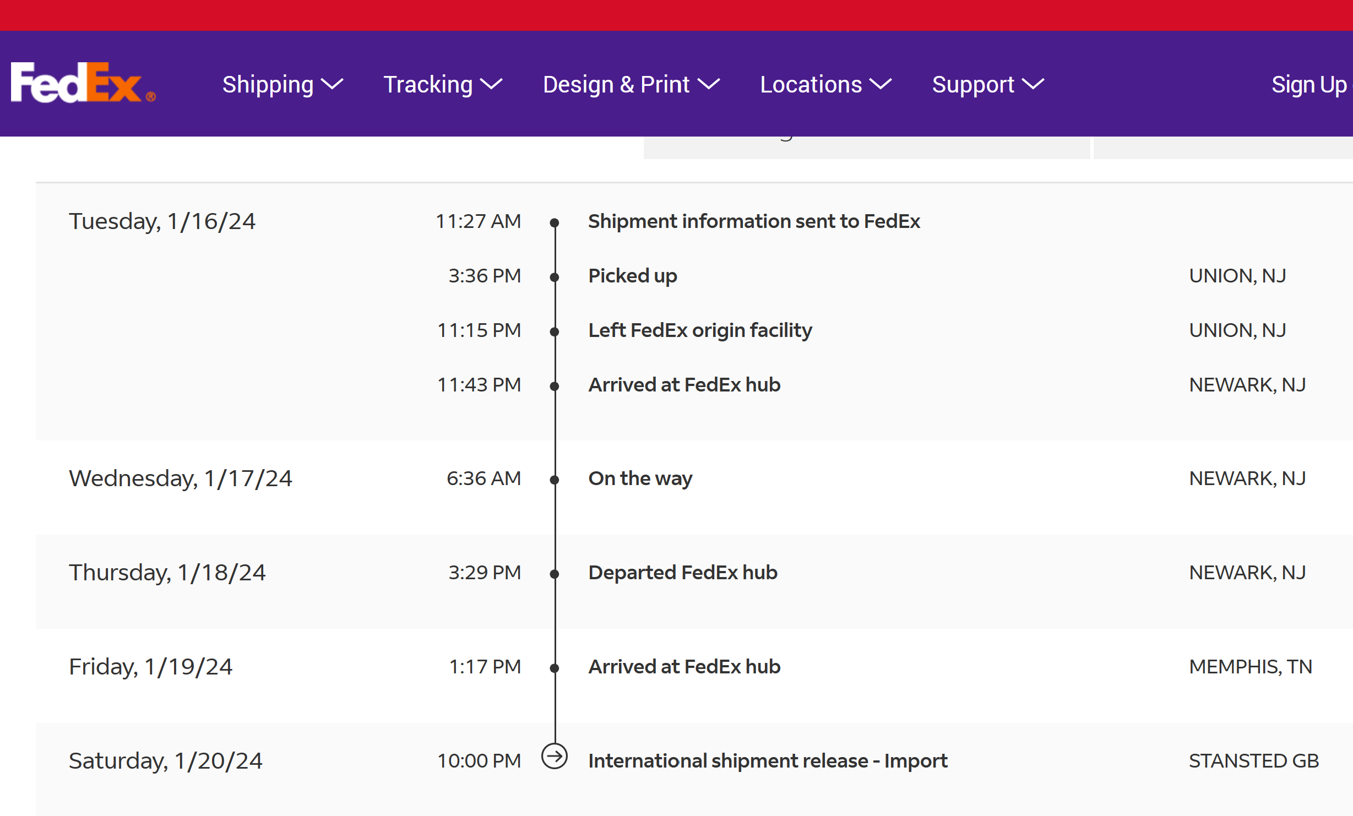Click International shipment release - Import text

point(767,760)
